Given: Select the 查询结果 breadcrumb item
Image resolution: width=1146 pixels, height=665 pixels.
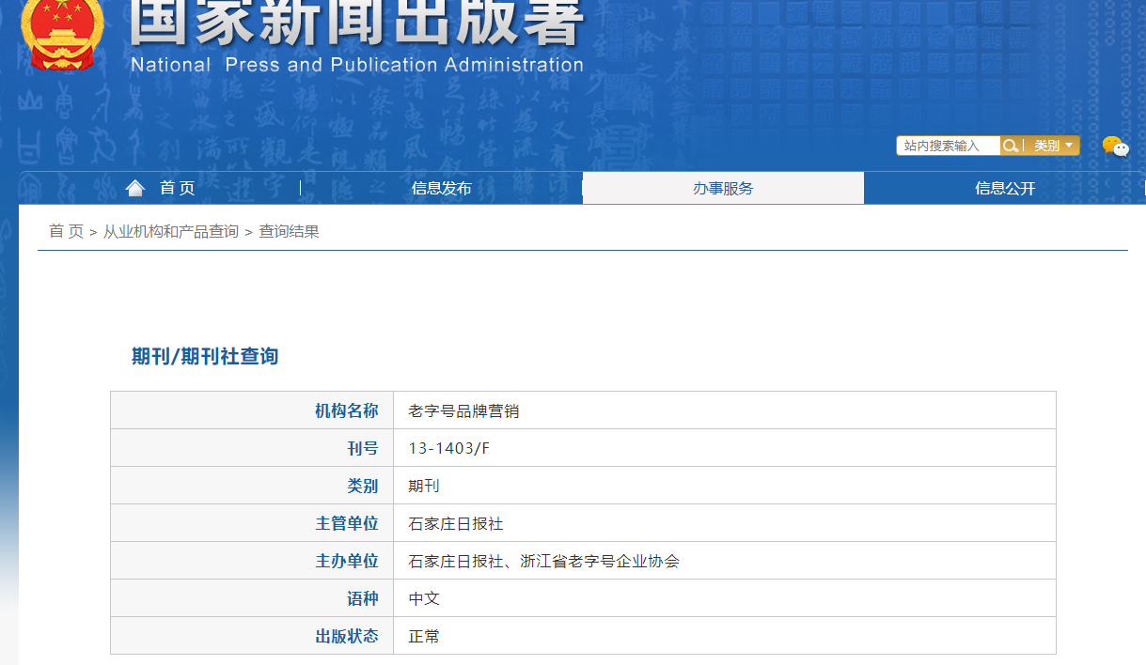Looking at the screenshot, I should click(x=289, y=231).
